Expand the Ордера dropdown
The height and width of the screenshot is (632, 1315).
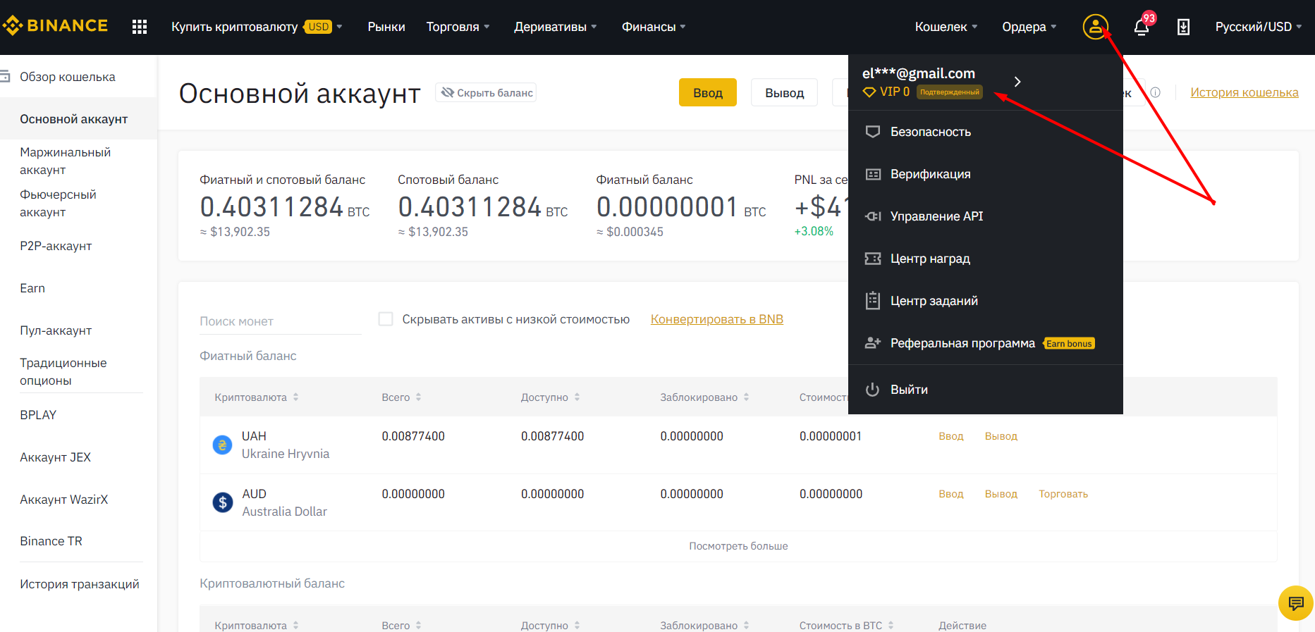tap(1029, 27)
